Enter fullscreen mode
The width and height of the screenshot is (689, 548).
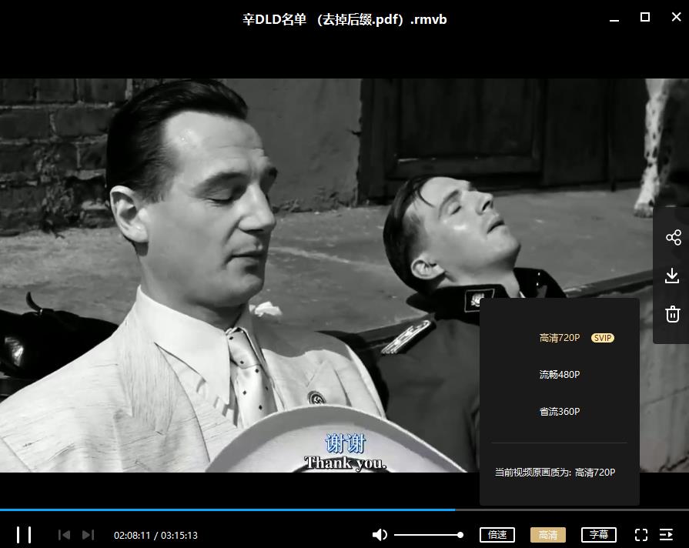(x=641, y=535)
